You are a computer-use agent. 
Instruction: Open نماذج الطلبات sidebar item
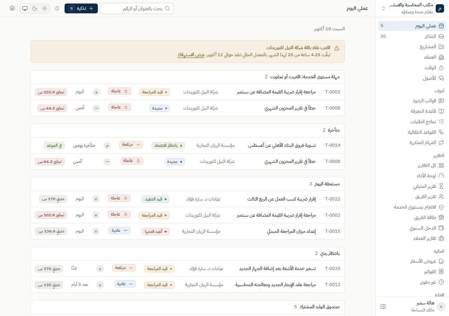[x=412, y=122]
